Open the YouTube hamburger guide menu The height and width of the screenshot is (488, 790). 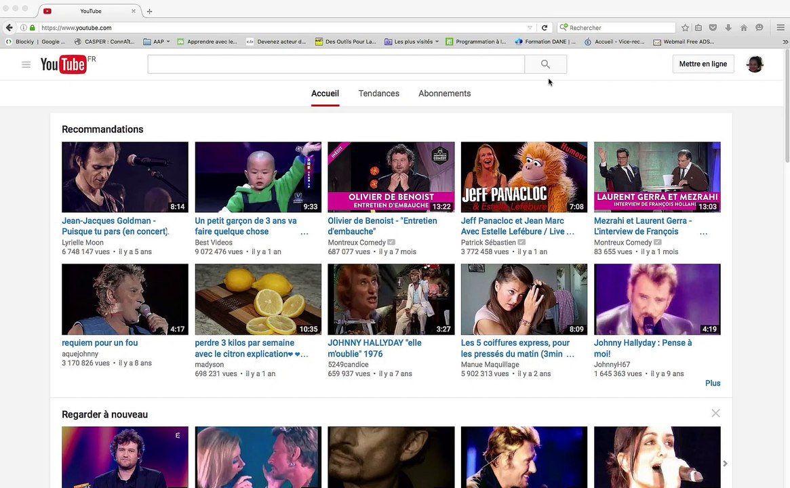26,64
